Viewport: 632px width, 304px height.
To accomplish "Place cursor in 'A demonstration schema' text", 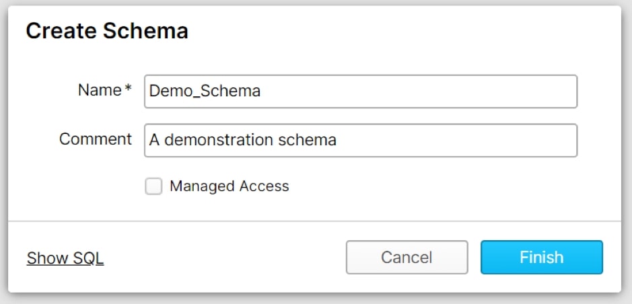I will 243,140.
